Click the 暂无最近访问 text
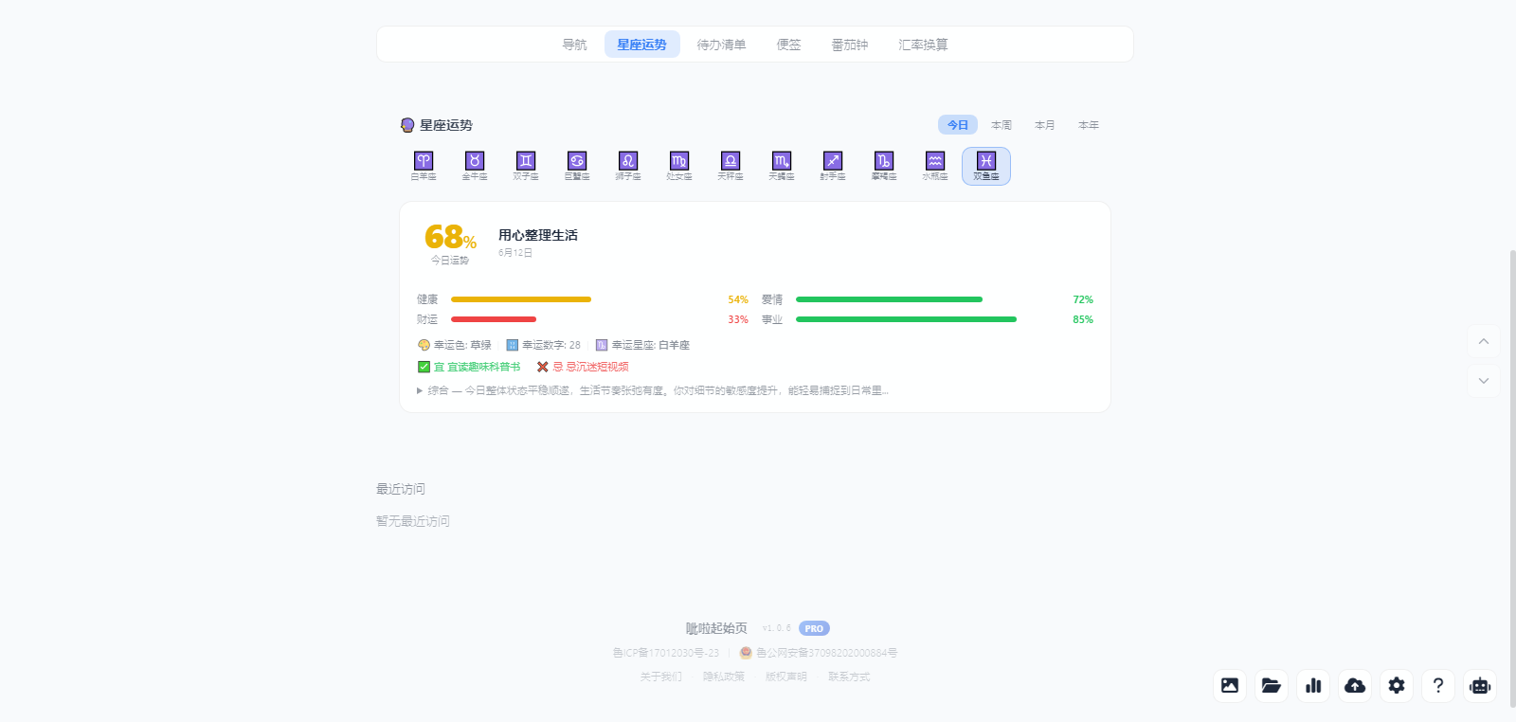1516x722 pixels. [x=413, y=521]
